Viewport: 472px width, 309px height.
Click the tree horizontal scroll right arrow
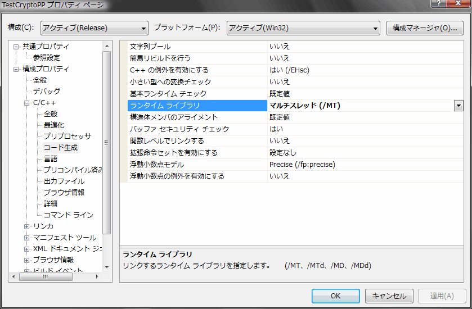click(97, 276)
